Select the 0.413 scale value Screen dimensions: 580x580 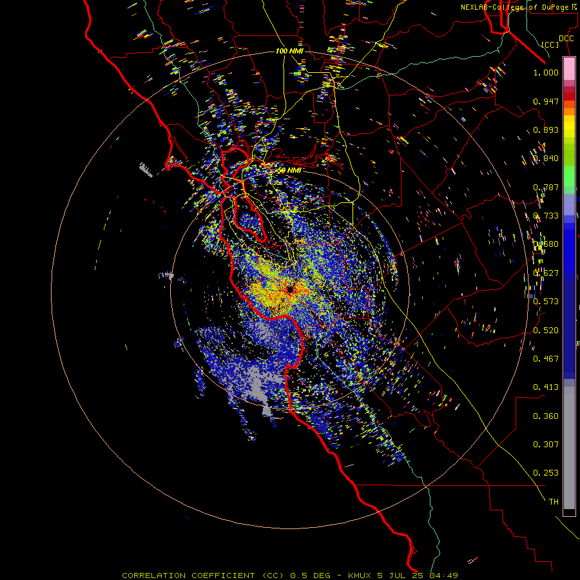point(546,387)
